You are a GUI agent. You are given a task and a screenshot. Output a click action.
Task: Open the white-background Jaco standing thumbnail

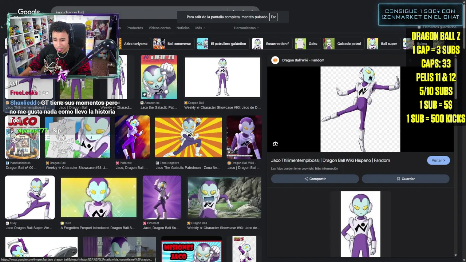222,77
